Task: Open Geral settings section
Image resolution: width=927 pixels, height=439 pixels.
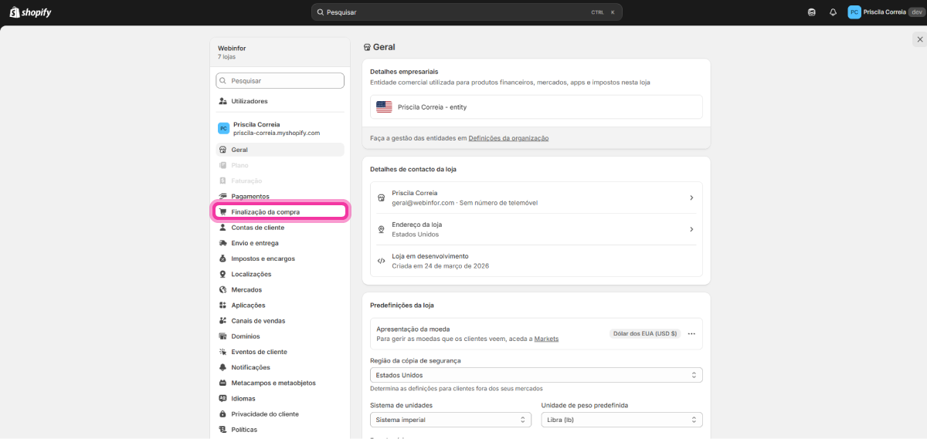Action: (280, 150)
